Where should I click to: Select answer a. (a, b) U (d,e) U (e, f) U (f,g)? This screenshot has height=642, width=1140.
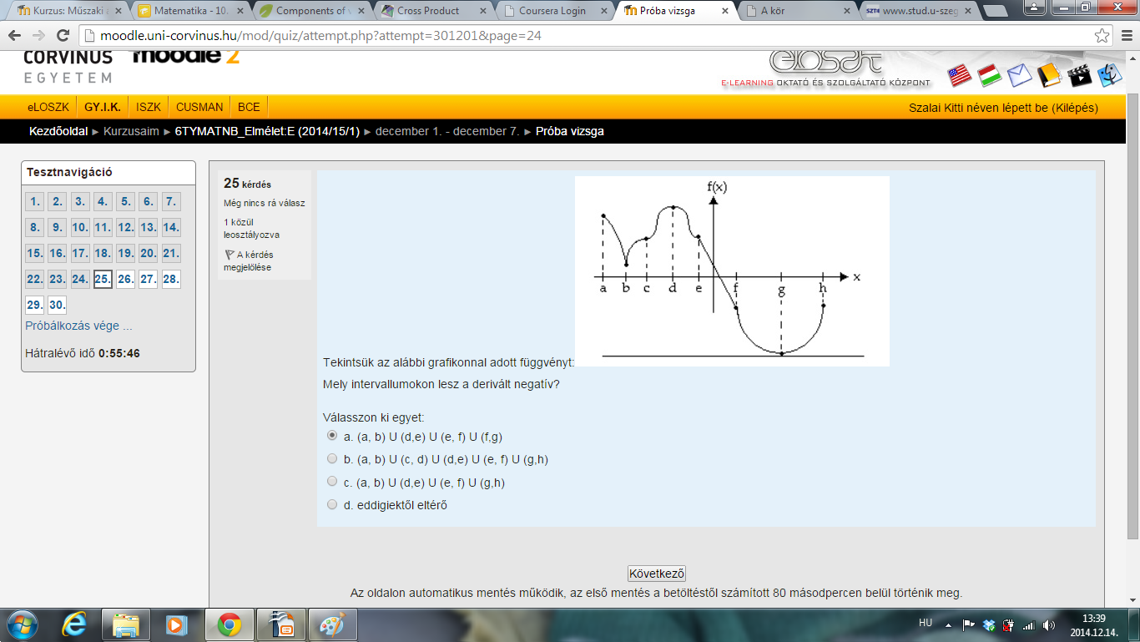332,436
